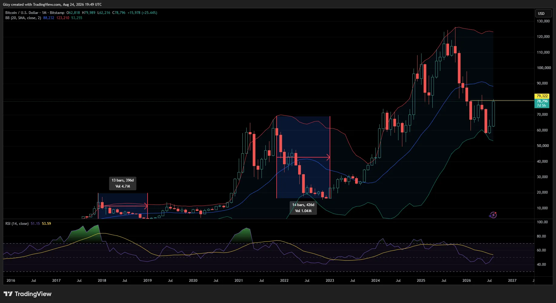Screen dimensions: 556x303
Task: Click 2019 on the time axis
Action: pos(148,281)
